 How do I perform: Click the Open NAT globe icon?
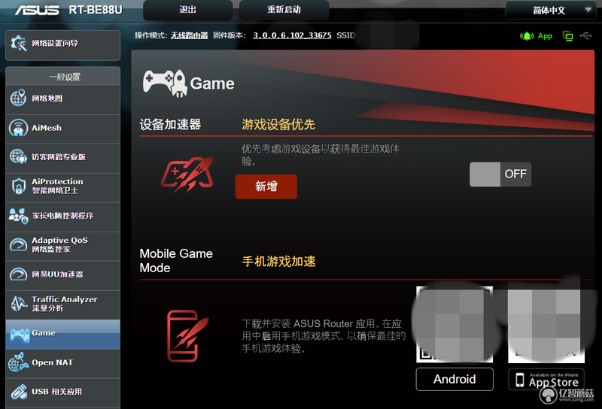click(x=18, y=362)
